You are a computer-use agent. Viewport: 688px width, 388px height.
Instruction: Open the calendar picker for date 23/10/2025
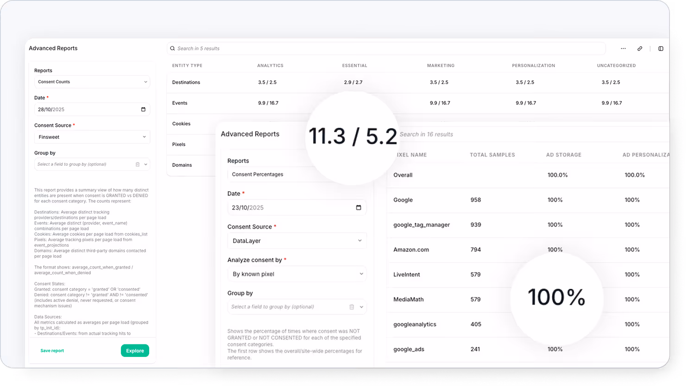point(359,207)
